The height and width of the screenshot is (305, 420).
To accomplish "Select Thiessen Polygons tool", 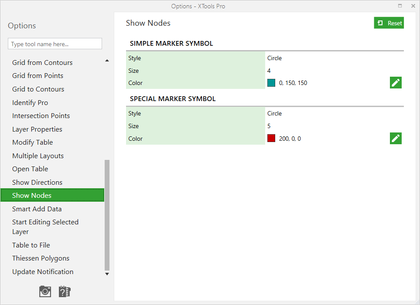I will (x=41, y=258).
